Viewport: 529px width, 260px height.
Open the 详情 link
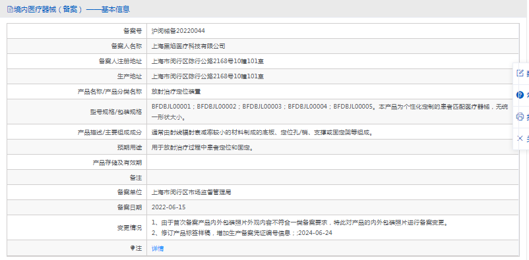click(x=158, y=249)
